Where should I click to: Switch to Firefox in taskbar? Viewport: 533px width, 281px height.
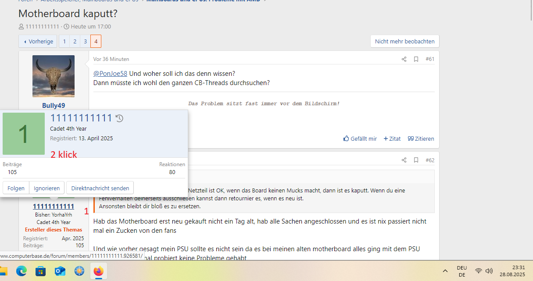(x=98, y=271)
